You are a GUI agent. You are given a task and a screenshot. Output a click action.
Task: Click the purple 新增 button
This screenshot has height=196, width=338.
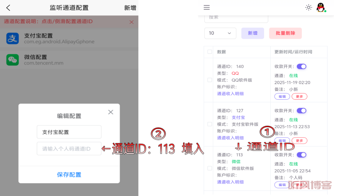pyautogui.click(x=252, y=33)
